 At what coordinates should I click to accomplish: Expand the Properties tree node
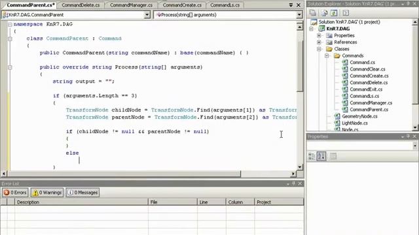(319, 35)
